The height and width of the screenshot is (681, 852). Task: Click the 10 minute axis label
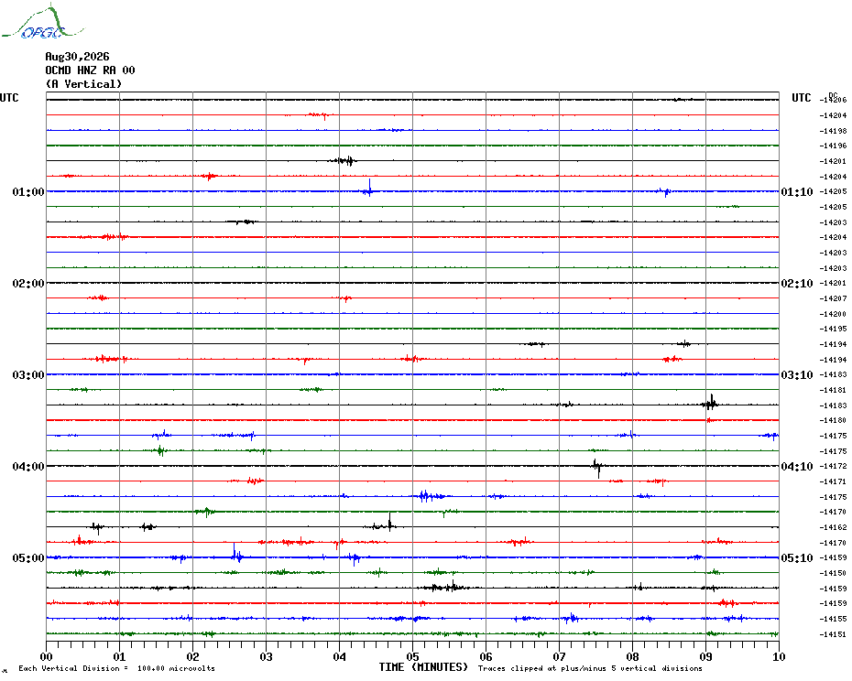coord(780,656)
